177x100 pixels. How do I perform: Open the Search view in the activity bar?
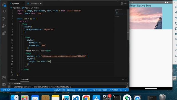point(4,11)
